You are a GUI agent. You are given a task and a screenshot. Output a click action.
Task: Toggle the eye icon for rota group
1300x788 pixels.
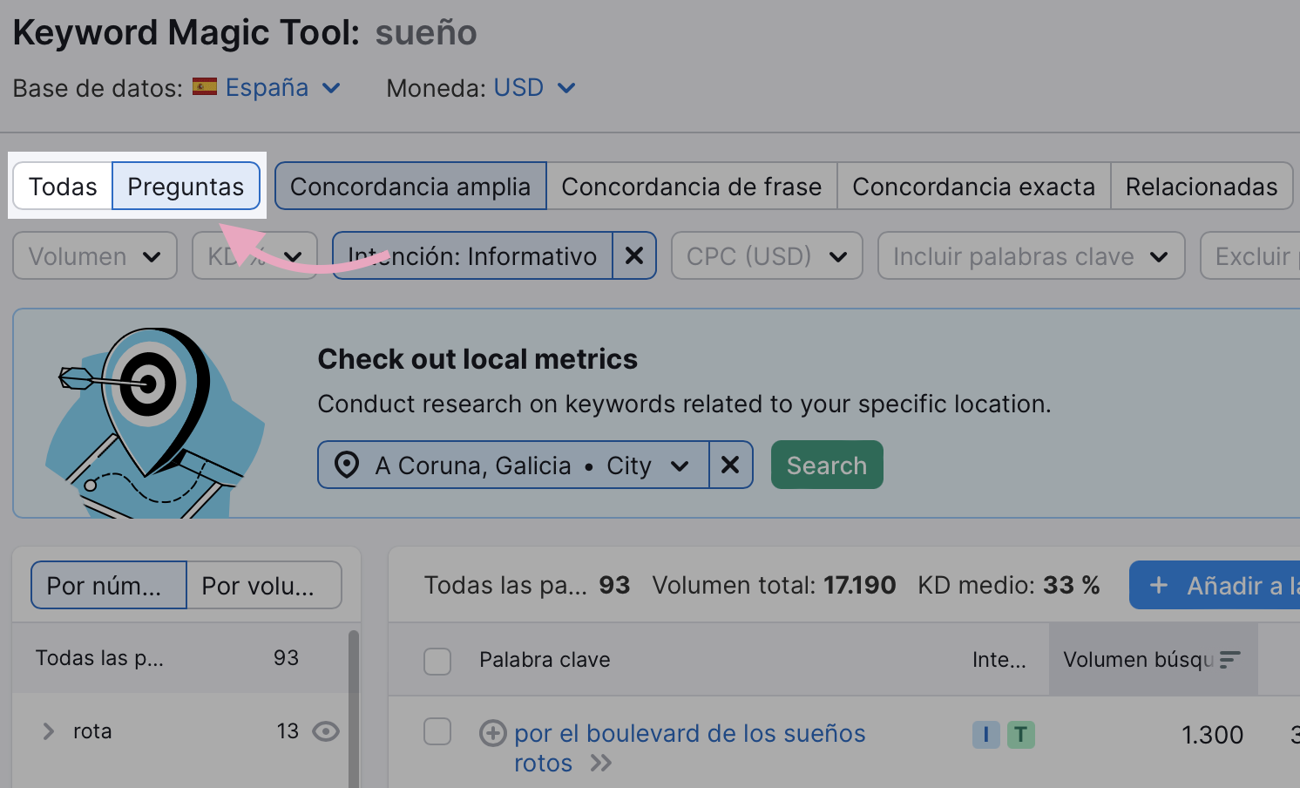coord(326,731)
